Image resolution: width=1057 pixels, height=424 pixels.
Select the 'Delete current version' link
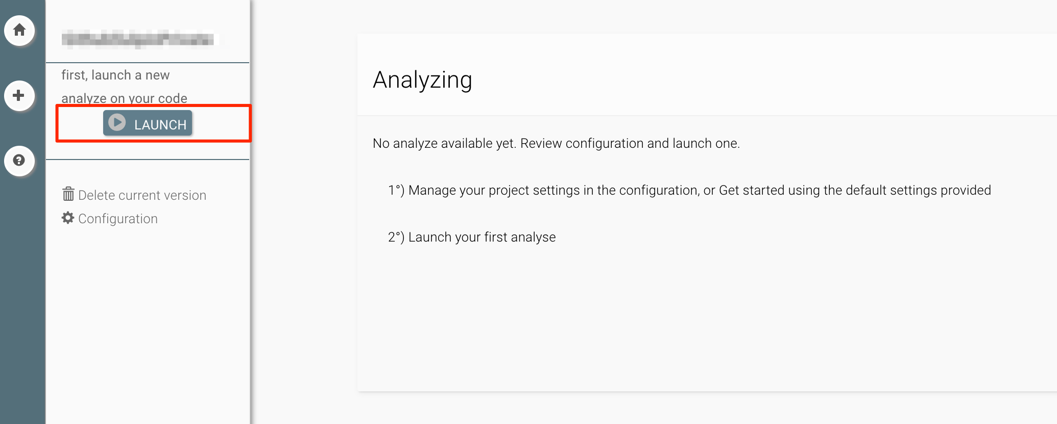coord(142,195)
